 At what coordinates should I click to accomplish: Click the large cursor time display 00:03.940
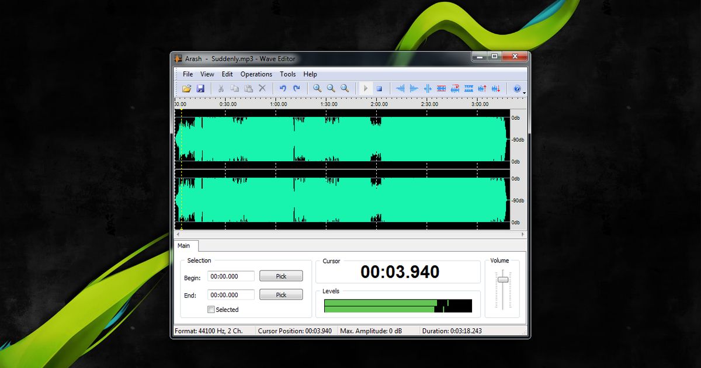point(400,272)
